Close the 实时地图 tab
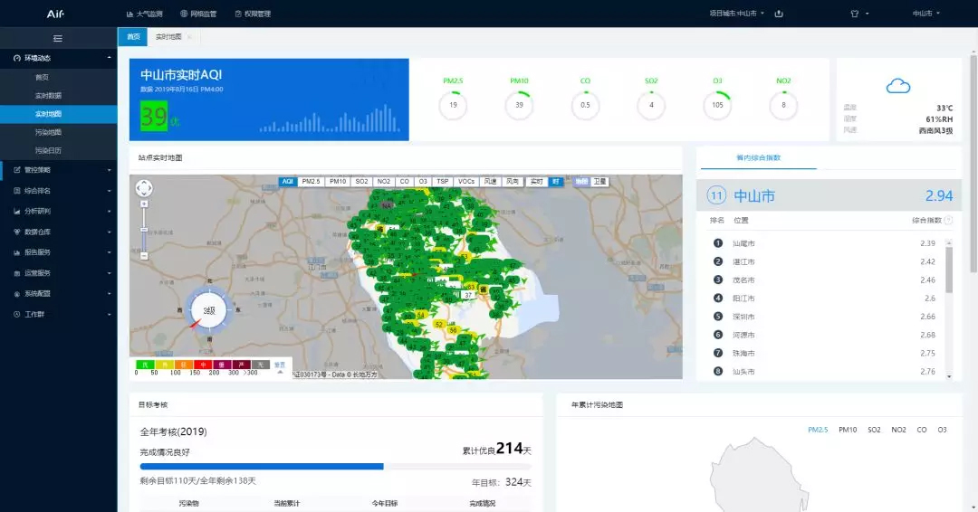 [189, 36]
